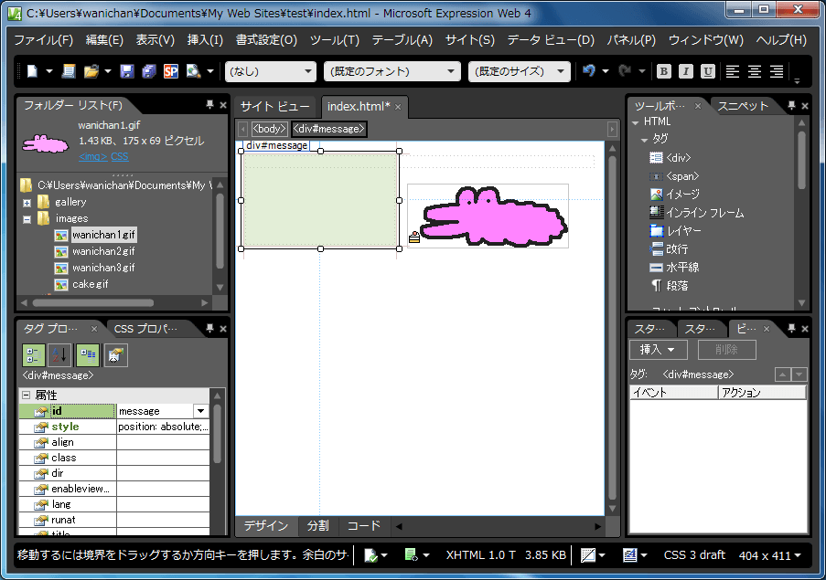
Task: Open the 書式設定(O) menu
Action: 266,40
